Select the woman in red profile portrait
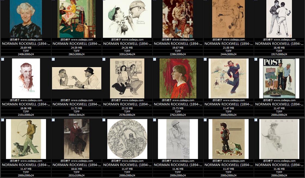Image resolution: width=305 pixels, height=178 pixels. pyautogui.click(x=178, y=78)
